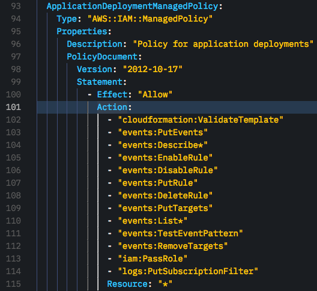
Task: Click line number 93 in the gutter
Action: click(16, 6)
